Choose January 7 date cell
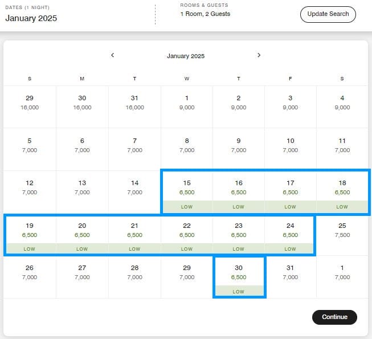 click(x=134, y=149)
